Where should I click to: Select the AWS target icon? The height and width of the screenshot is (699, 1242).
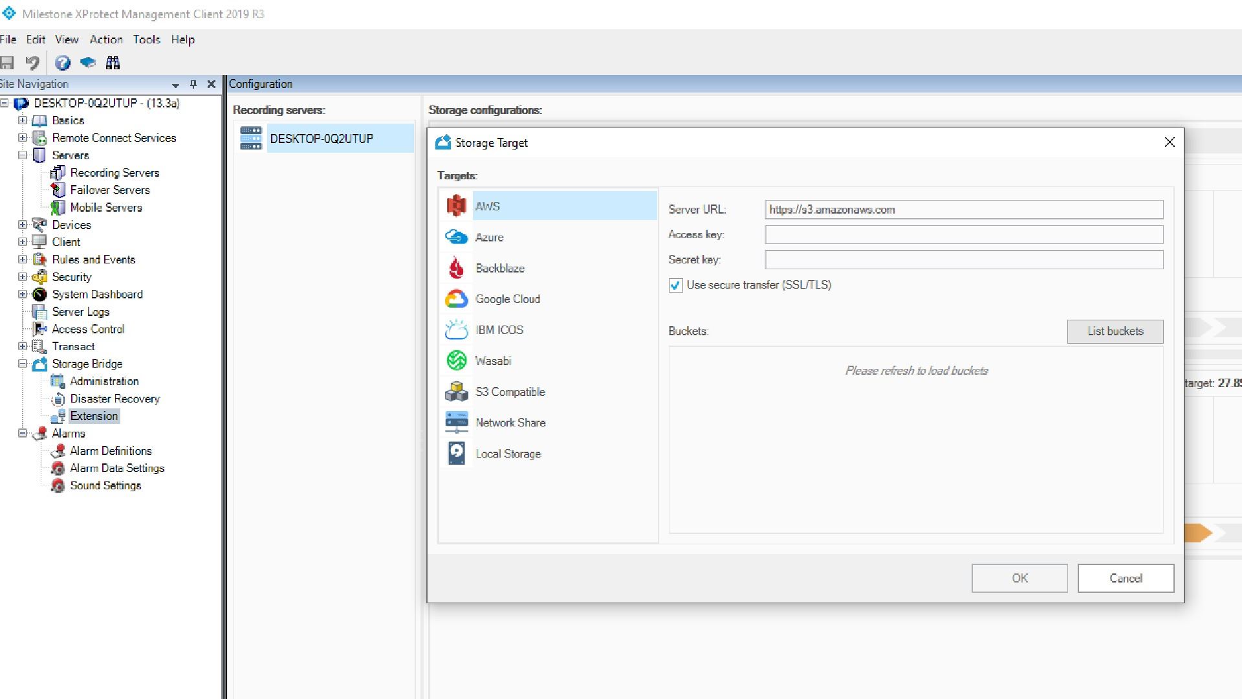pos(456,206)
